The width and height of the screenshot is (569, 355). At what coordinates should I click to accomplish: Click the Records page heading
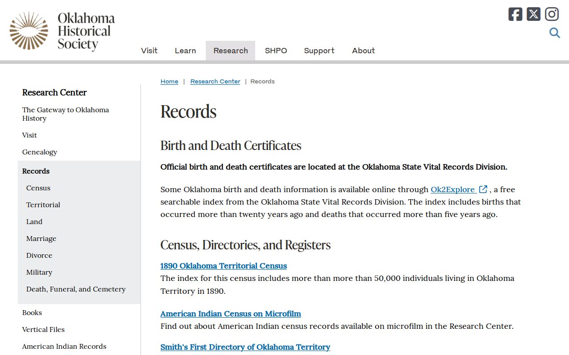188,111
